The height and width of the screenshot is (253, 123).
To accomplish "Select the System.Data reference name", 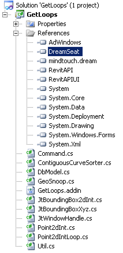I will [x=67, y=107].
